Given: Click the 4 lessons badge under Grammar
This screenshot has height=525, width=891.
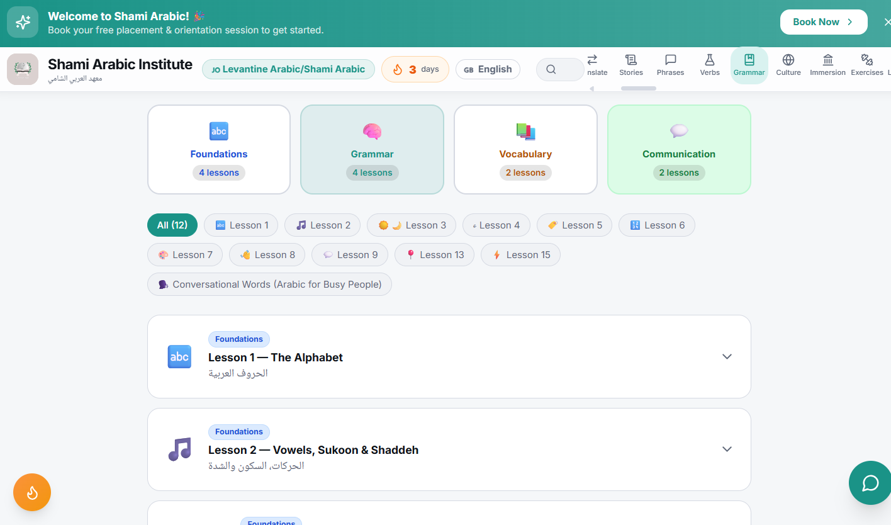Looking at the screenshot, I should (373, 172).
